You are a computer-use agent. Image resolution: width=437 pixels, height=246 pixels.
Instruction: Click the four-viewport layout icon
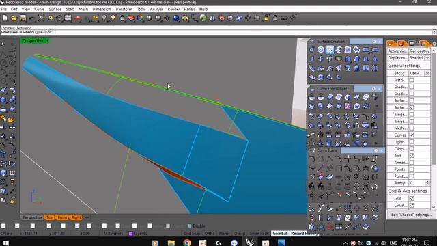(68, 18)
